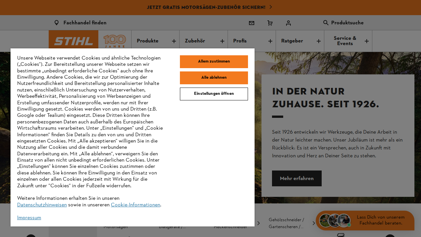The image size is (421, 237).
Task: Expand the Service & Events plus icon
Action: pos(366,41)
